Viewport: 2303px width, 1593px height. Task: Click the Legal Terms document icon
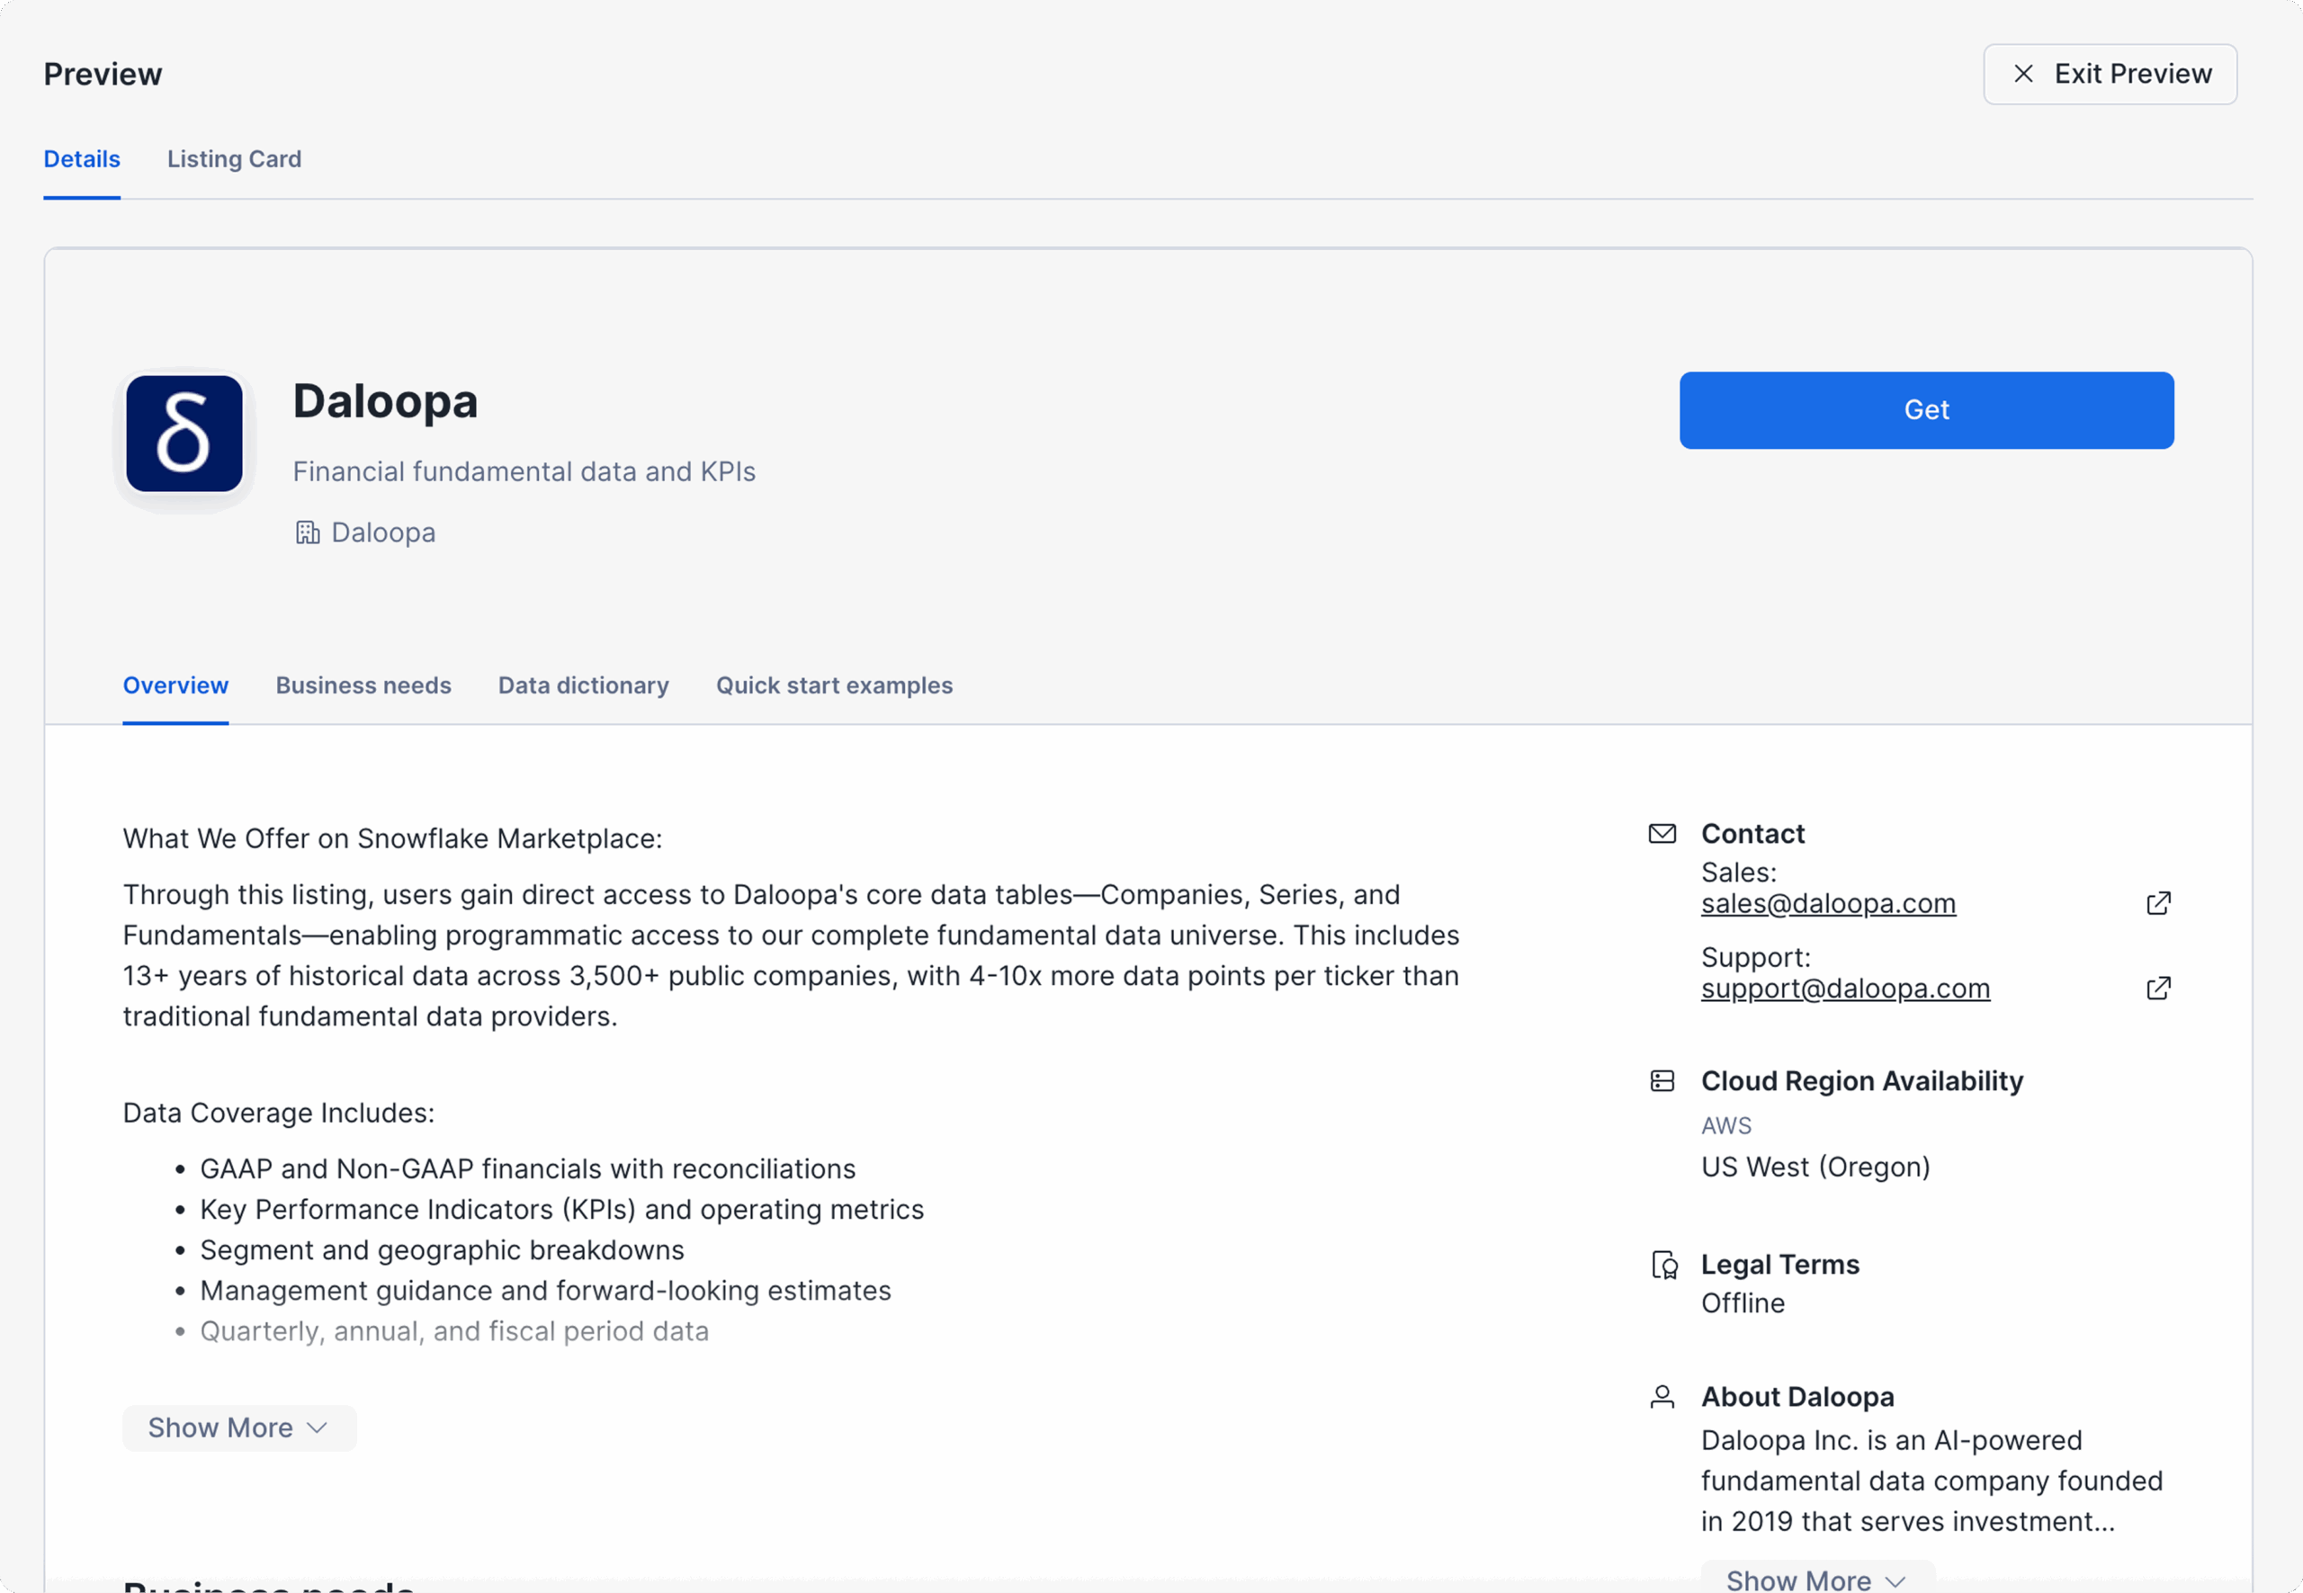tap(1664, 1265)
